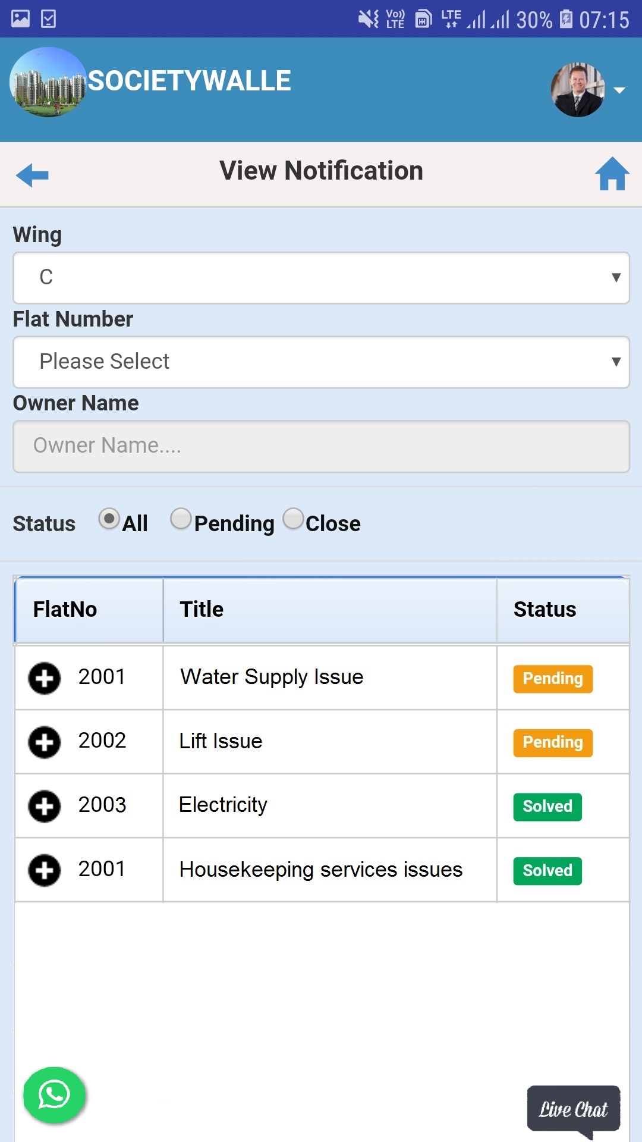This screenshot has height=1142, width=642.
Task: Open the home page via house icon
Action: pyautogui.click(x=612, y=174)
